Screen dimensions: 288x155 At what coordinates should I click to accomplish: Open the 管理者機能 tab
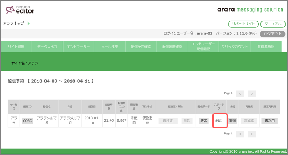coord(266,47)
